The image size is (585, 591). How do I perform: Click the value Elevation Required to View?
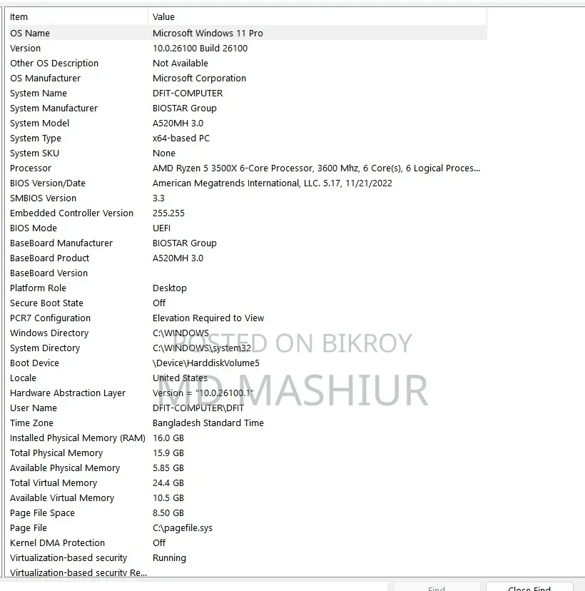click(x=208, y=318)
